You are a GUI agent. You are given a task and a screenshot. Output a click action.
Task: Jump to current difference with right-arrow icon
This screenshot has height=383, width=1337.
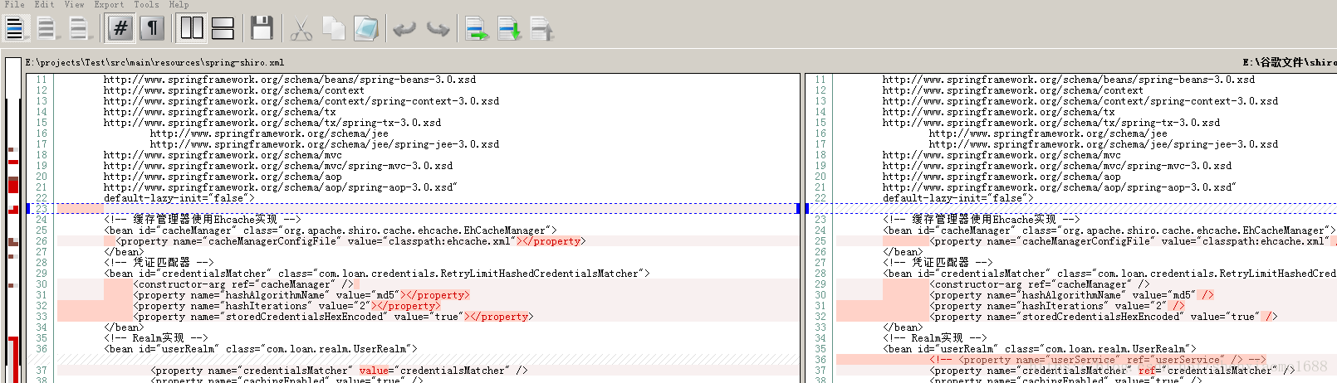[477, 29]
